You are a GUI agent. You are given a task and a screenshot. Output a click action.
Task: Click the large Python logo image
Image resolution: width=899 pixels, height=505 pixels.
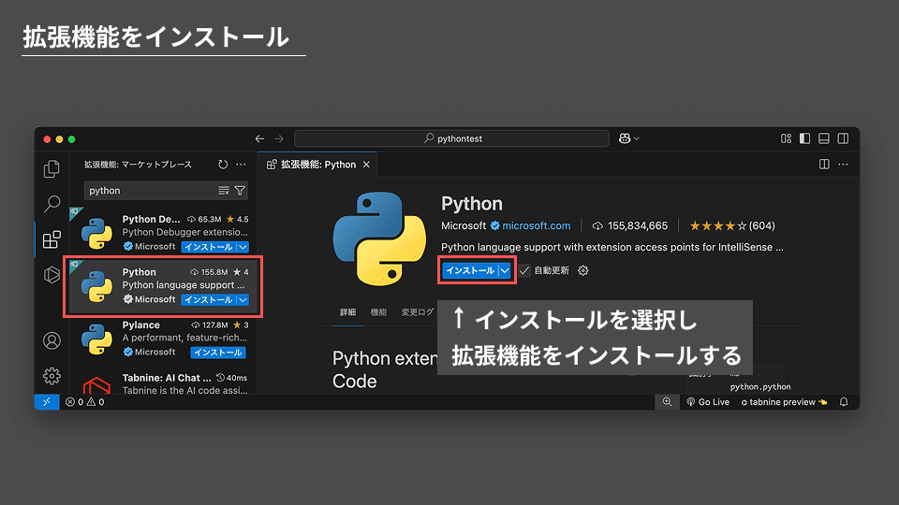tap(379, 238)
